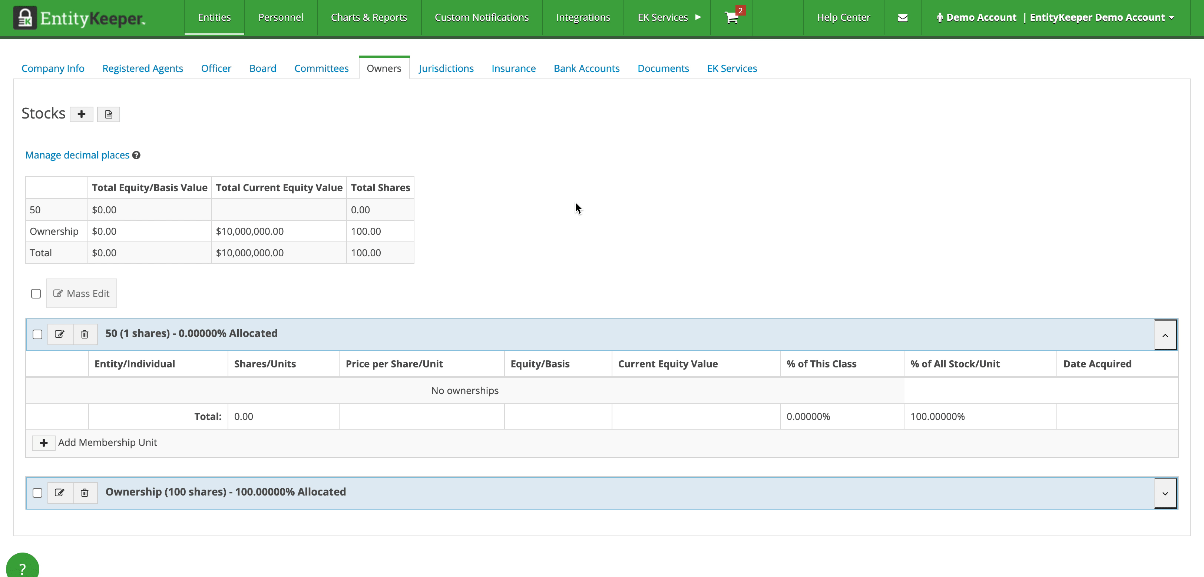
Task: Select the Ownership class checkbox
Action: click(x=37, y=493)
